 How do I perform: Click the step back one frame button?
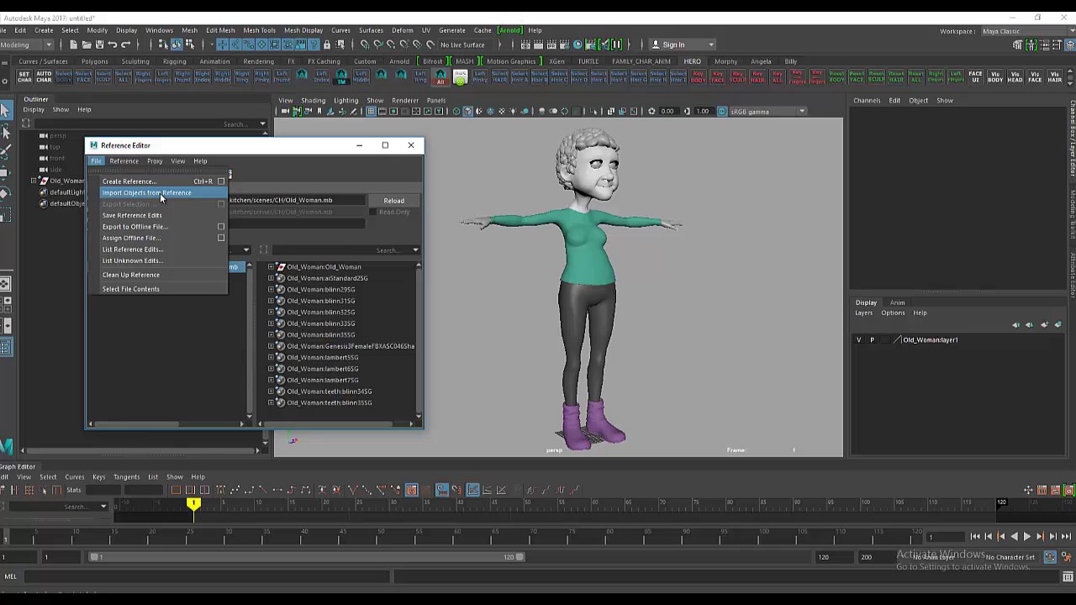coord(988,536)
